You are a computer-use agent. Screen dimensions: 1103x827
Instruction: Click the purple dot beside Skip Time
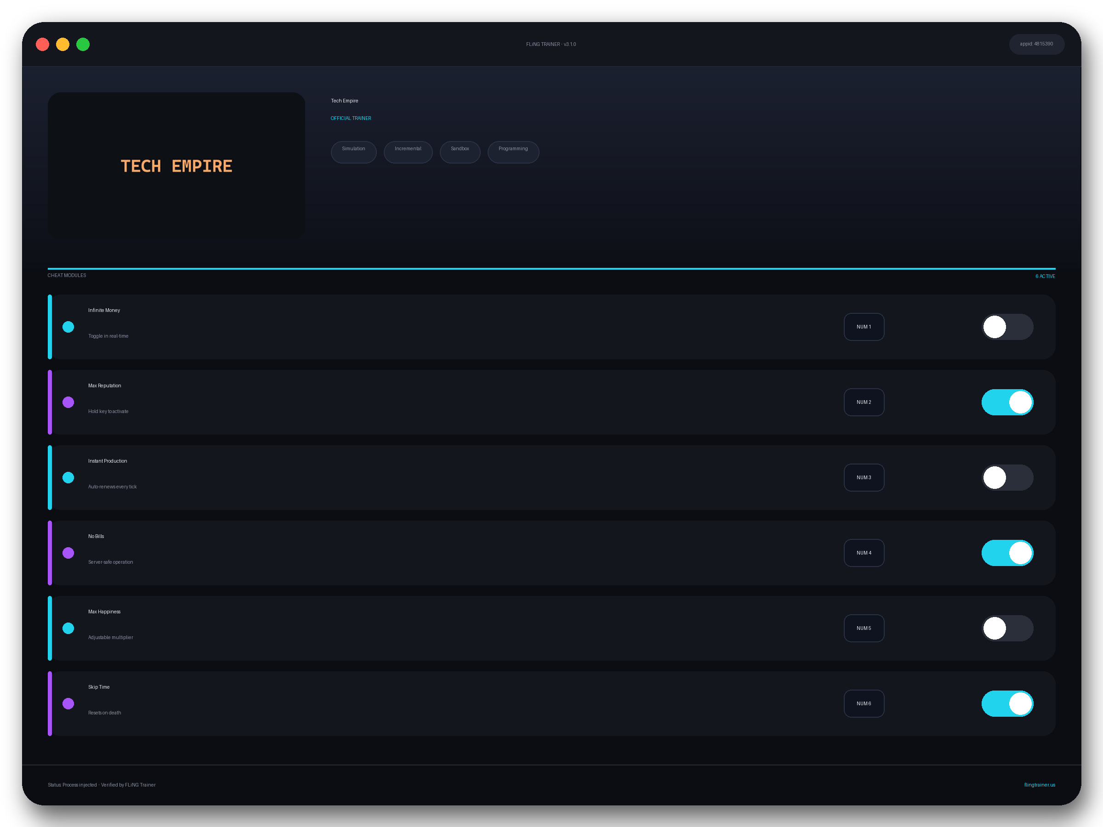[x=68, y=703]
